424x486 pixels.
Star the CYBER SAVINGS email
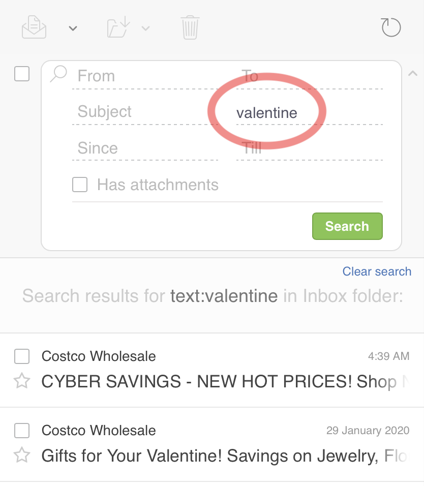22,381
